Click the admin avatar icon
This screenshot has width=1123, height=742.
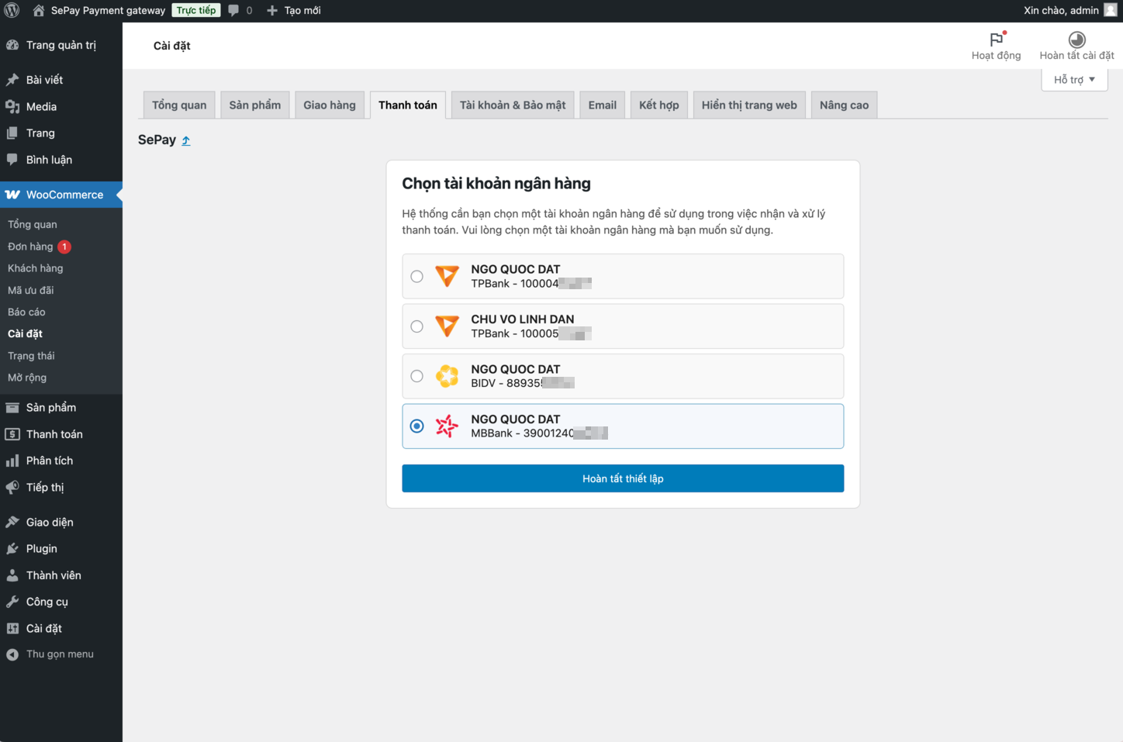click(x=1111, y=10)
